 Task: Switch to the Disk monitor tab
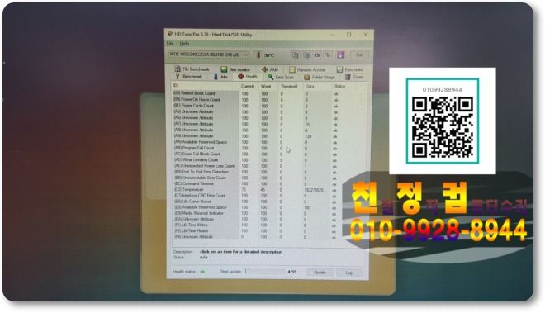(235, 69)
